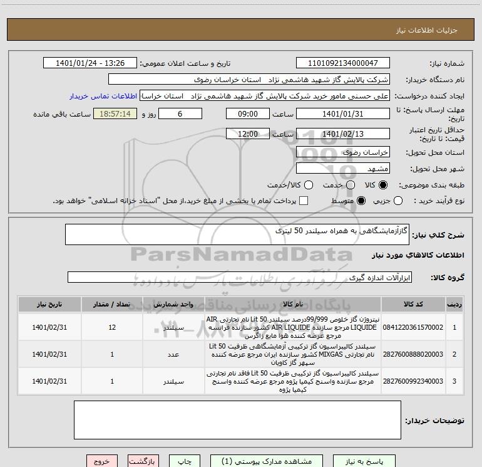Click the need date in row 3
This screenshot has width=482, height=467.
(x=49, y=381)
